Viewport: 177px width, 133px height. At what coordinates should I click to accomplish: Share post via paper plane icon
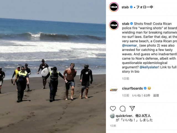[x=132, y=108]
